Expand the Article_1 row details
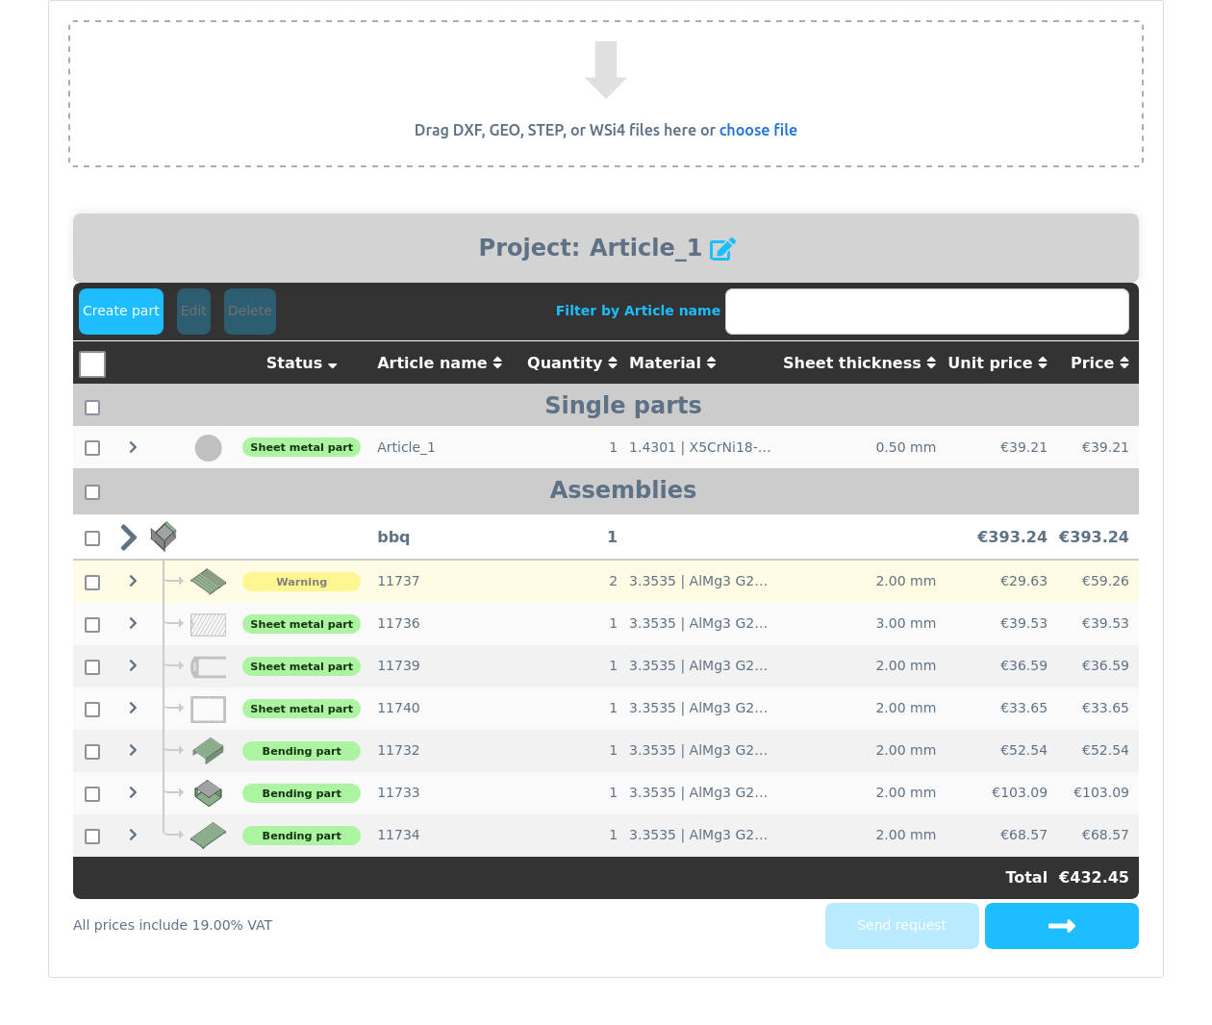 tap(133, 447)
